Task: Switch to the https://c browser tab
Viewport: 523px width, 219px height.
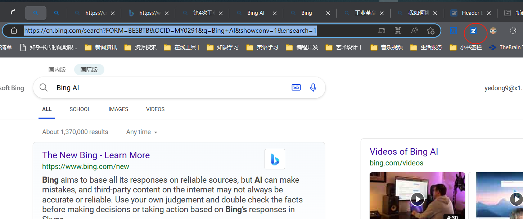Action: 94,13
